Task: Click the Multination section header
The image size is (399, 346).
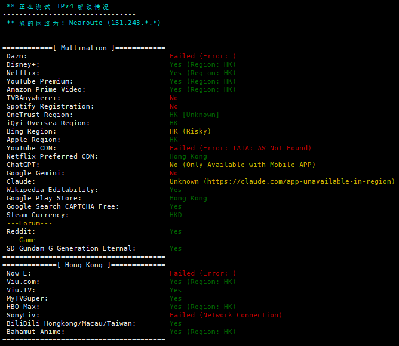Action: 84,48
